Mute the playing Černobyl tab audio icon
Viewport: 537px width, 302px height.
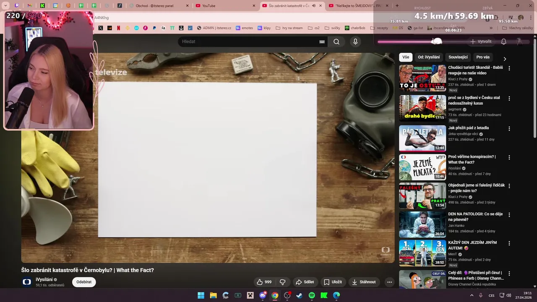[314, 6]
